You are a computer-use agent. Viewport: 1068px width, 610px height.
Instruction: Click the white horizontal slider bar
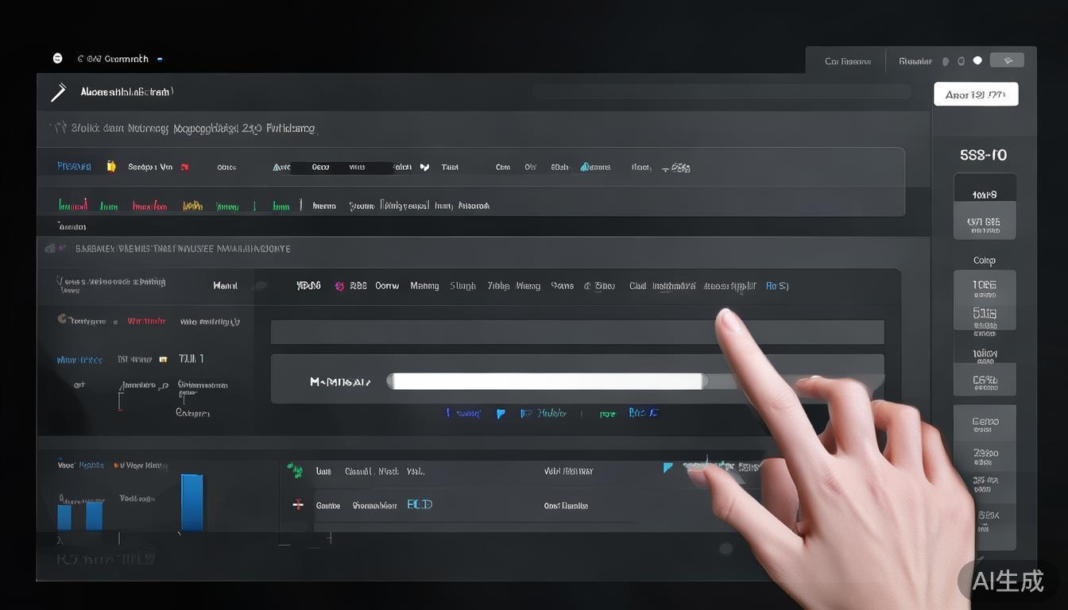pos(547,381)
